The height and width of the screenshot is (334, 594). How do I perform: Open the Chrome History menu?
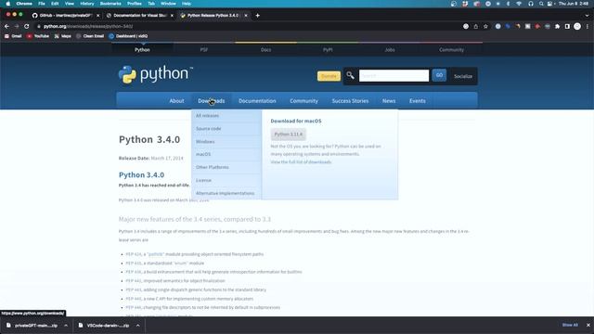pos(86,4)
